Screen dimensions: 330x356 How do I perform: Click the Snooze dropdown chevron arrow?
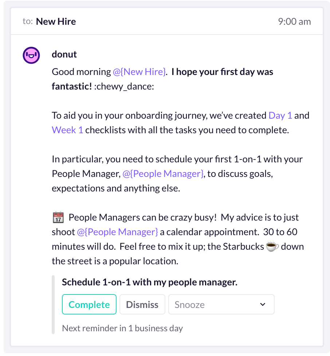pos(263,304)
